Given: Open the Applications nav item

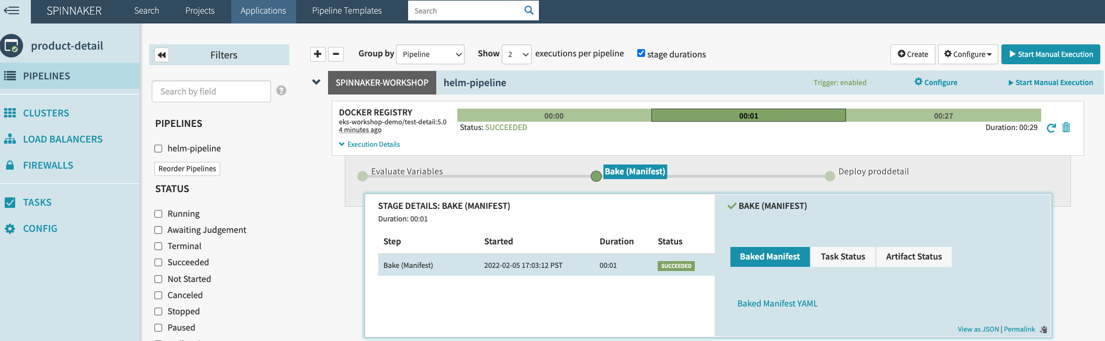Looking at the screenshot, I should tap(263, 10).
